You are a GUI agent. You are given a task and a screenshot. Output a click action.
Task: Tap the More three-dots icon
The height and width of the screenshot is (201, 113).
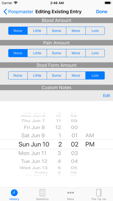(71, 193)
